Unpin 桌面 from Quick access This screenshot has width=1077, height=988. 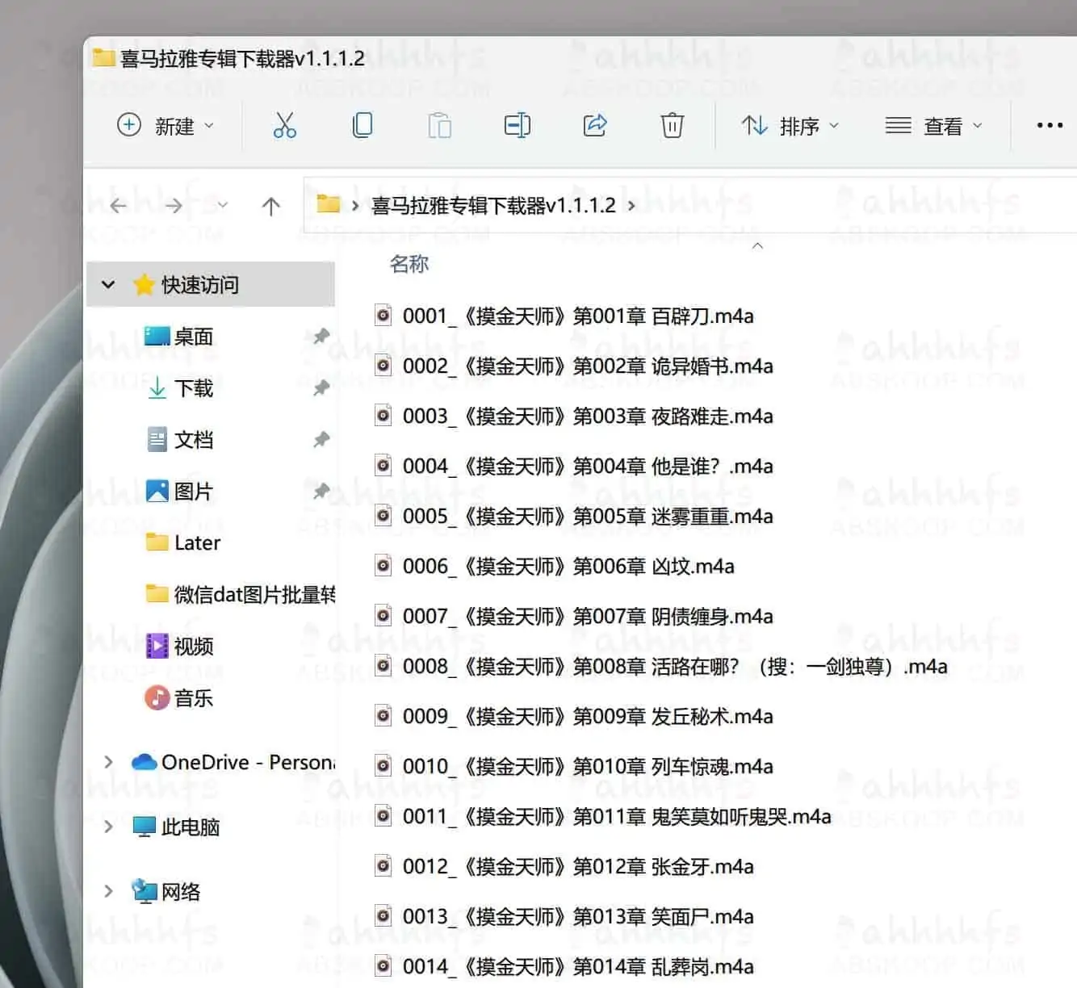321,337
